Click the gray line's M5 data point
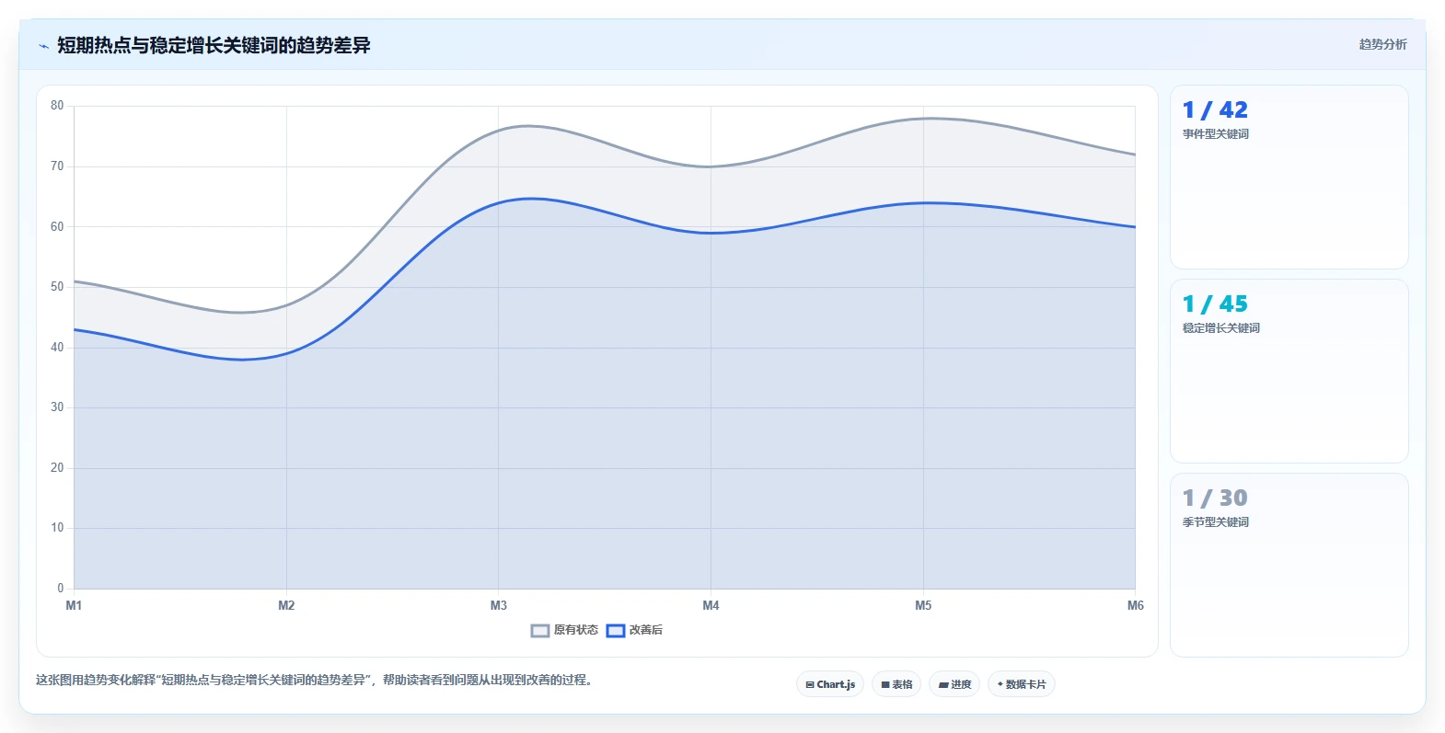This screenshot has width=1445, height=733. coord(923,119)
